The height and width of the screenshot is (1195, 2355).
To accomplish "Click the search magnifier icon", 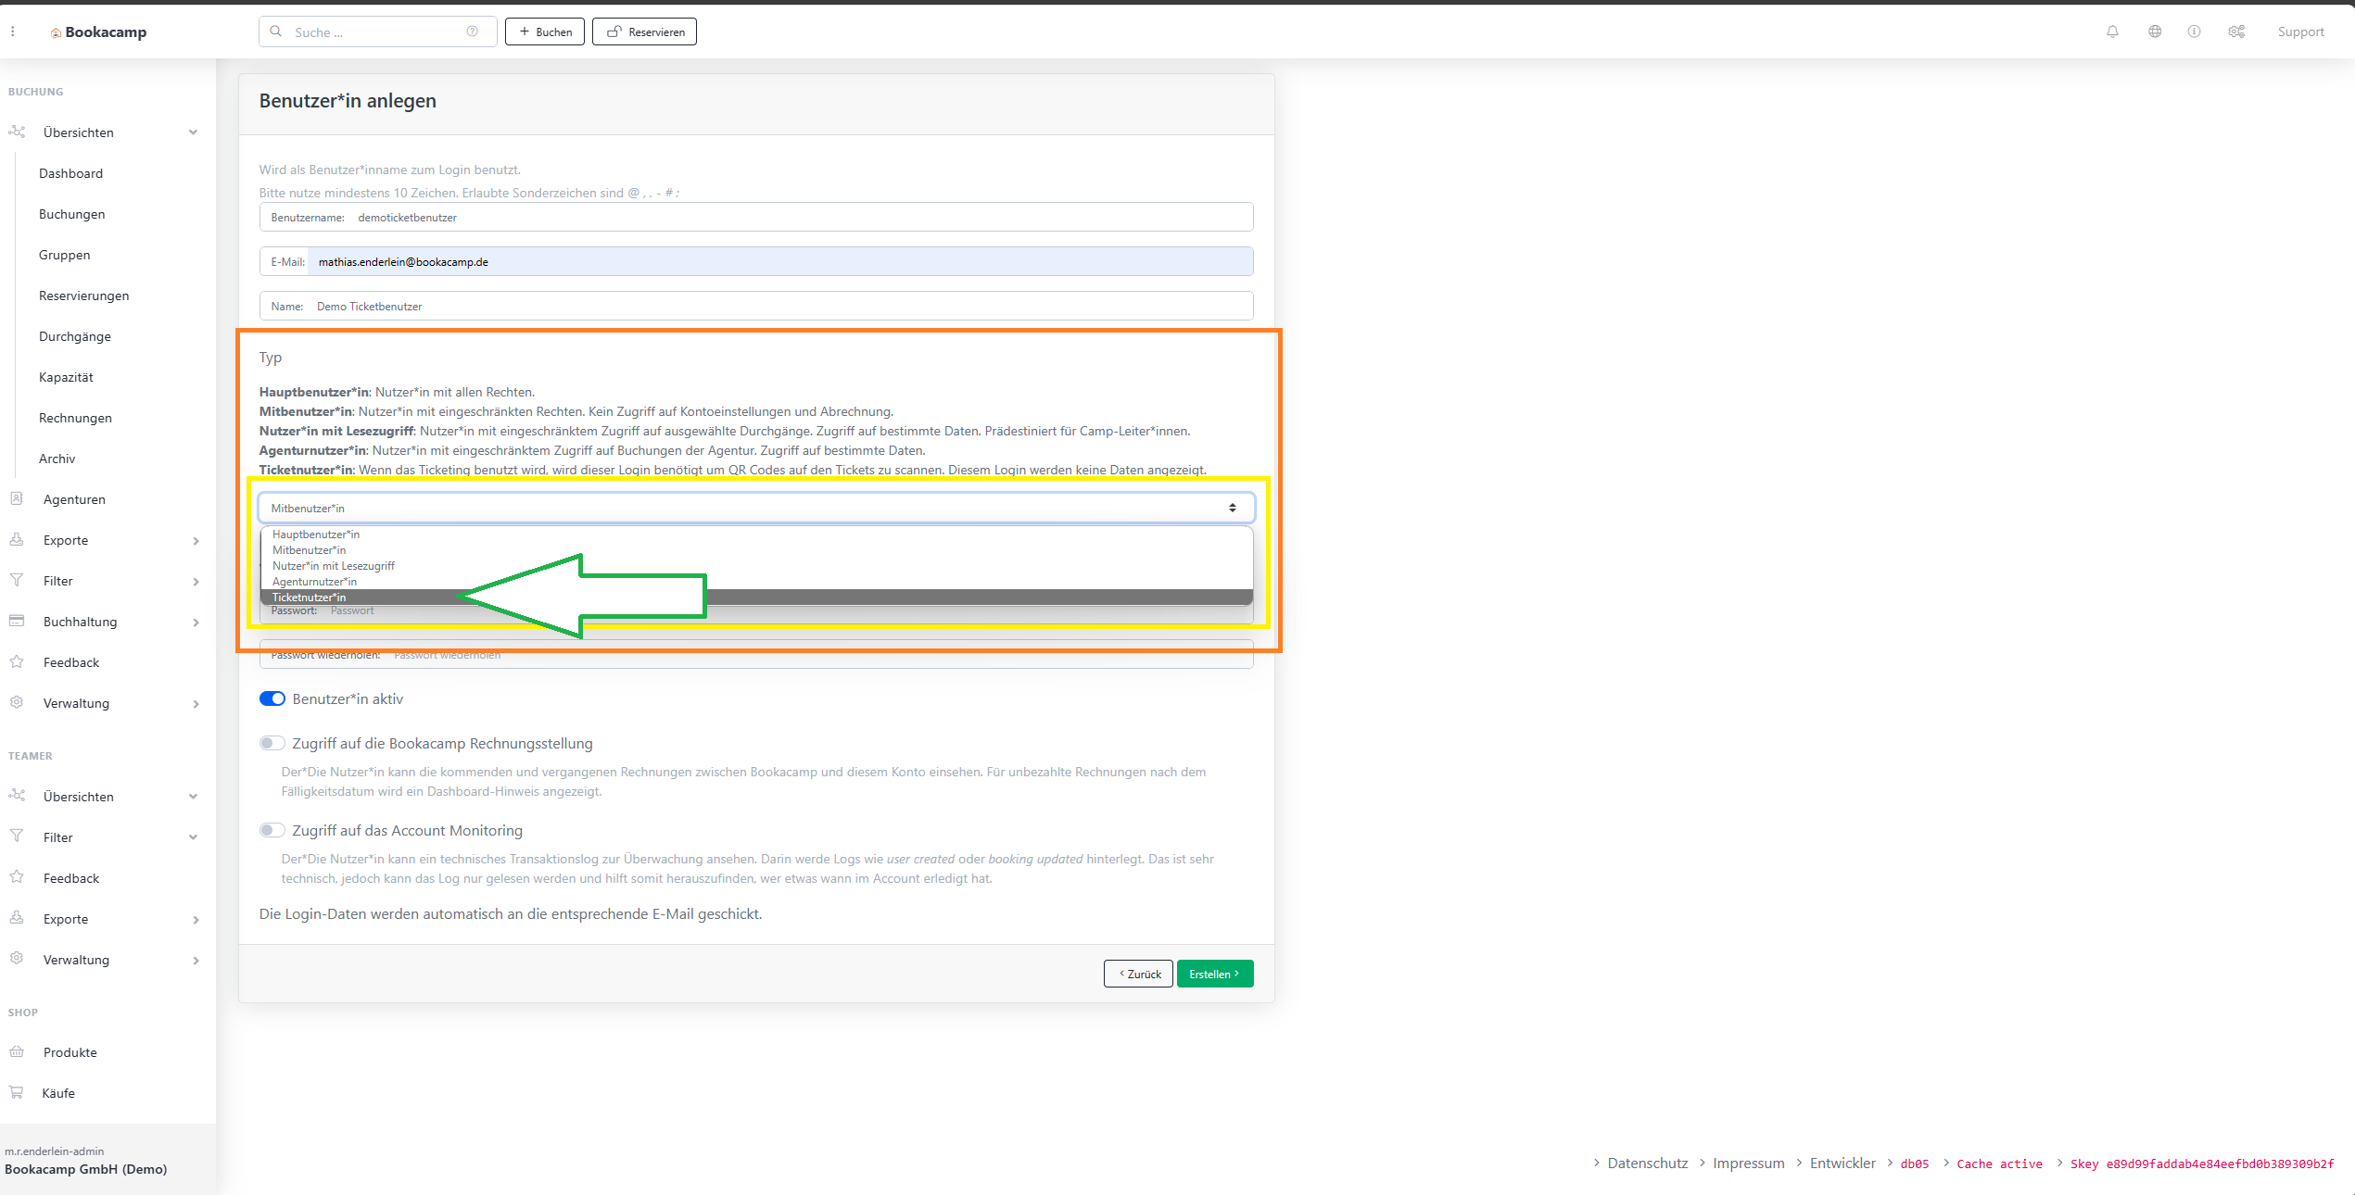I will point(275,31).
